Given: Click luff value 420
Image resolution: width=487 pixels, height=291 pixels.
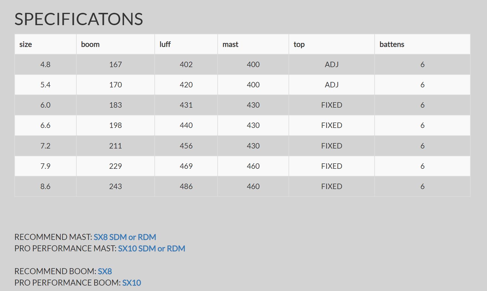Looking at the screenshot, I should 186,85.
